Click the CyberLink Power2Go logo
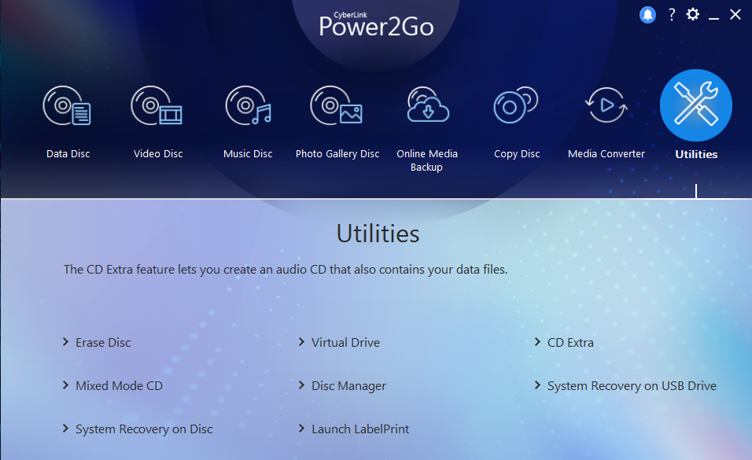The height and width of the screenshot is (460, 752). tap(377, 24)
